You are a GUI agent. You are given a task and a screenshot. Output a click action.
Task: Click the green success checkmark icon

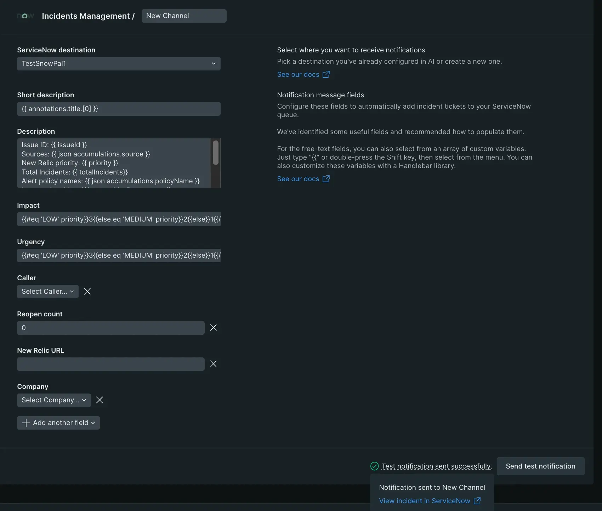374,466
